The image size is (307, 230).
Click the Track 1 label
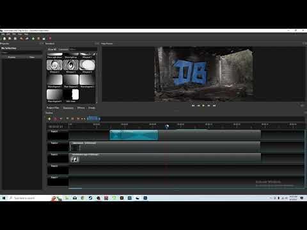[x=54, y=178]
